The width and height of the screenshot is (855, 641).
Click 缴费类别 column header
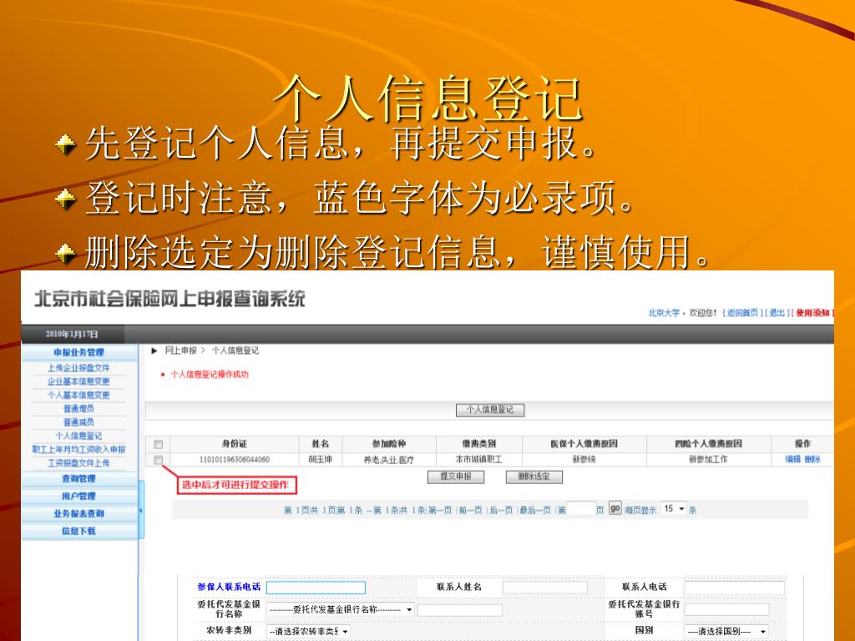478,444
